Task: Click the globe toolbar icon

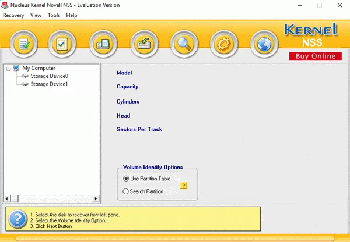Action: (x=264, y=44)
